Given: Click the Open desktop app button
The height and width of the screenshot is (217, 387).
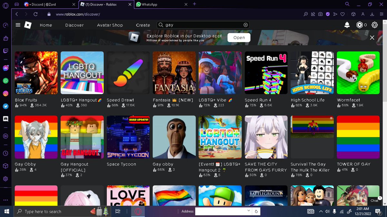Looking at the screenshot, I should click(x=239, y=38).
